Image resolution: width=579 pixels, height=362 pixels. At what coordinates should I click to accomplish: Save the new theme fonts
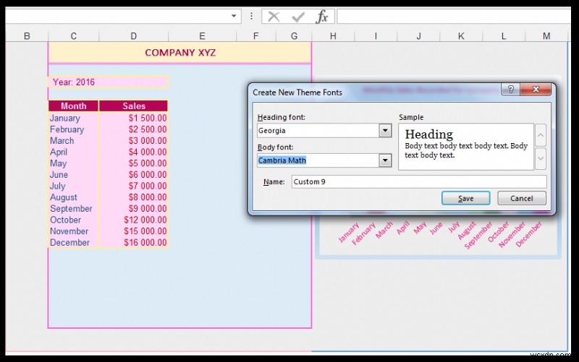coord(465,198)
